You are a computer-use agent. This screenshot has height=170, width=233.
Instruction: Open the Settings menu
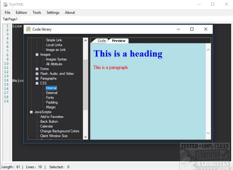[x=53, y=12]
